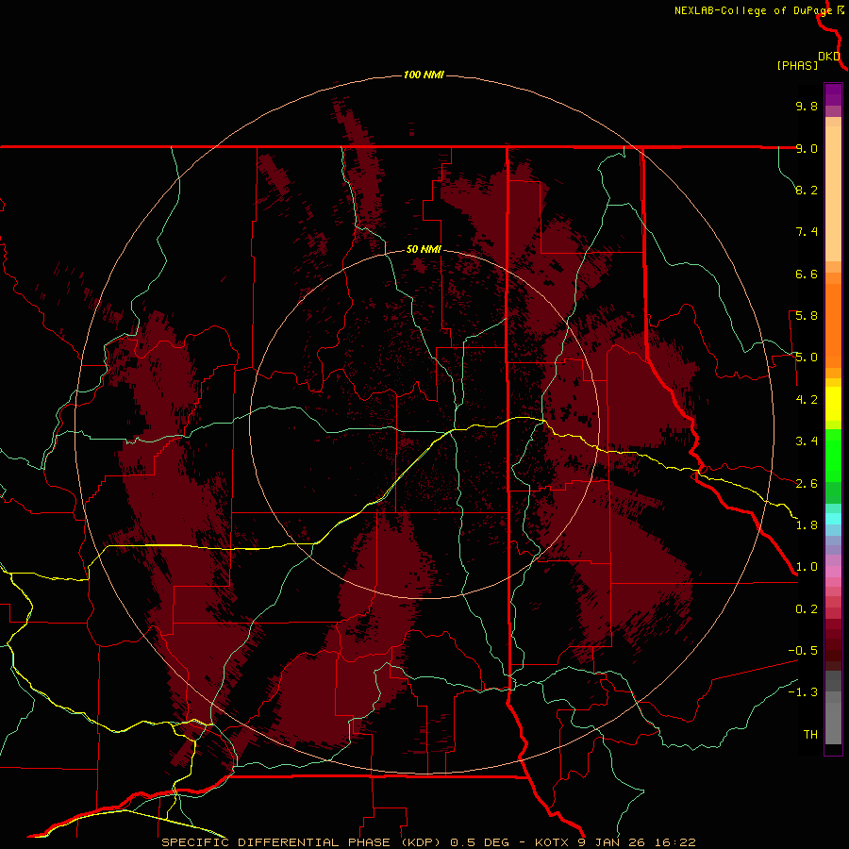Click the purple swatch atop the color scale

[833, 94]
